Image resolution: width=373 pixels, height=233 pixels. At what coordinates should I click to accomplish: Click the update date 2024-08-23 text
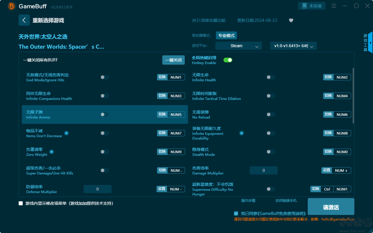(x=257, y=20)
